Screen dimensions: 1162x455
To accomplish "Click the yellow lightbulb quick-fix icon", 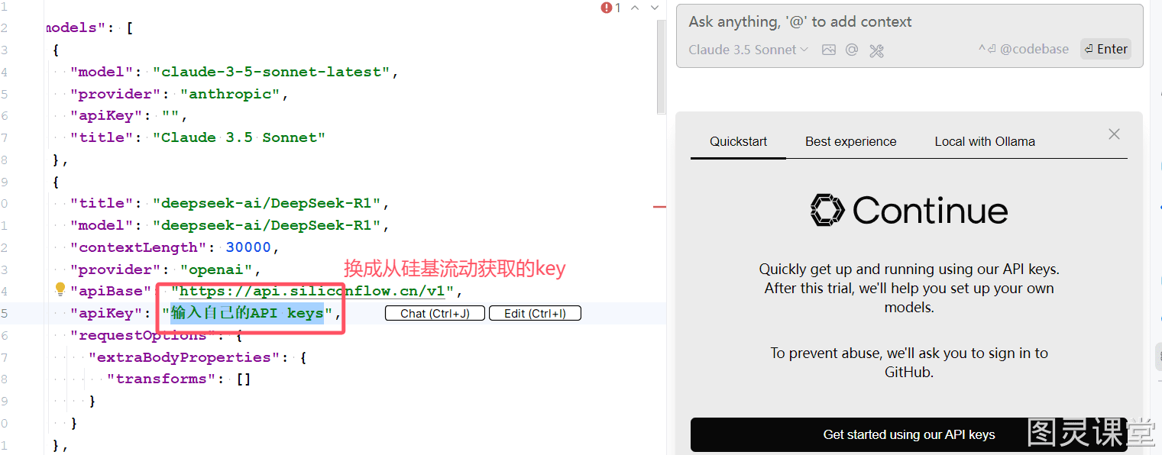I will (60, 289).
